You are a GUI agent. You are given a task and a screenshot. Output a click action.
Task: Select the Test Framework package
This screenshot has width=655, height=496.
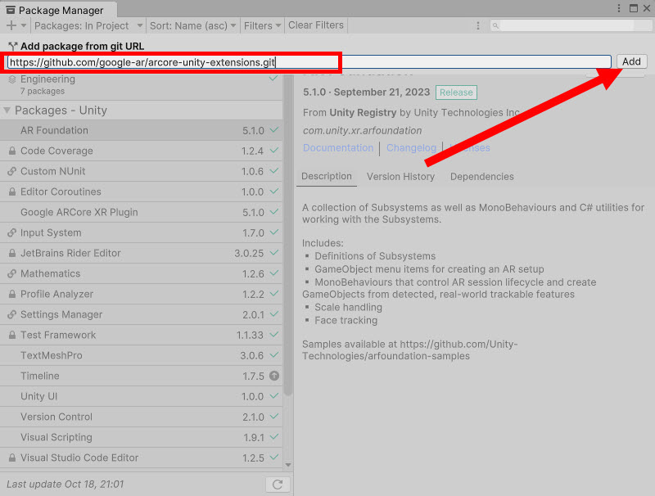(x=141, y=335)
